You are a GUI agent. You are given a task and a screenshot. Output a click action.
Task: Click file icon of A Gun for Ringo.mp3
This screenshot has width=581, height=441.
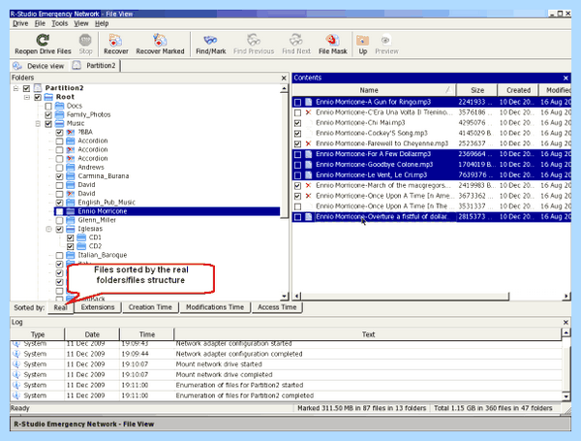[309, 102]
